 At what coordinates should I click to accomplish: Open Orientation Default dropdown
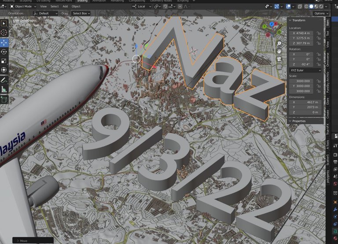coord(45,13)
